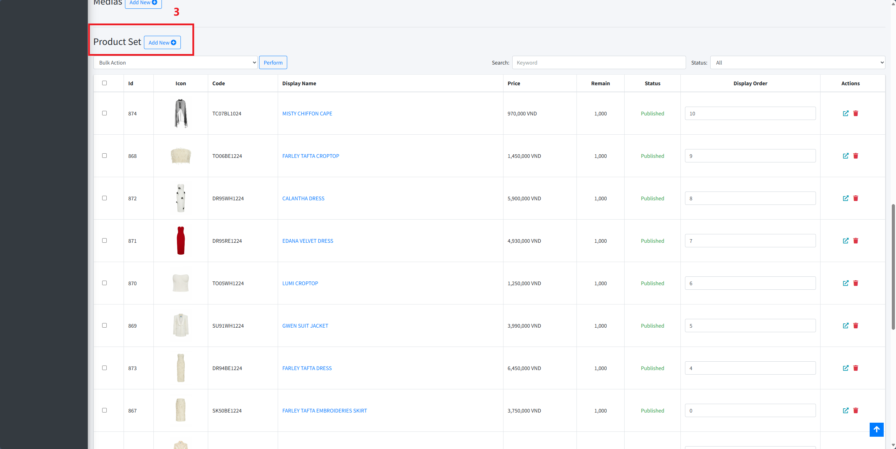This screenshot has height=449, width=896.
Task: Open edit icon for FARLEY TAFTA DRESS
Action: [845, 368]
